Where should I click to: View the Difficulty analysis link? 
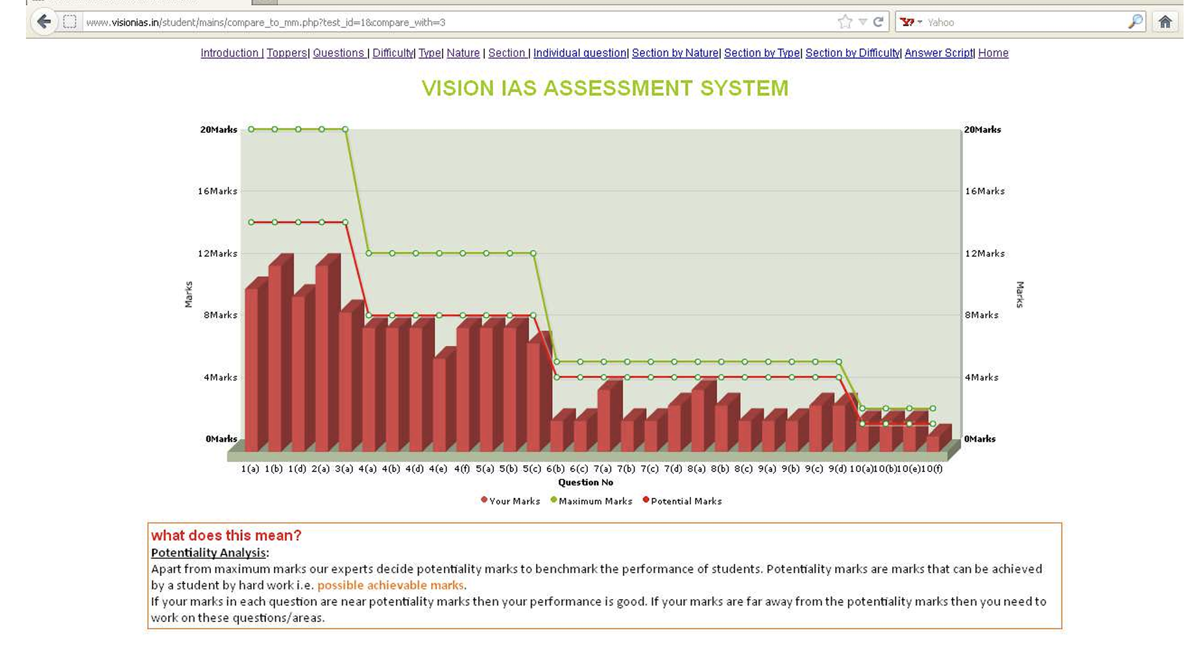pos(393,53)
